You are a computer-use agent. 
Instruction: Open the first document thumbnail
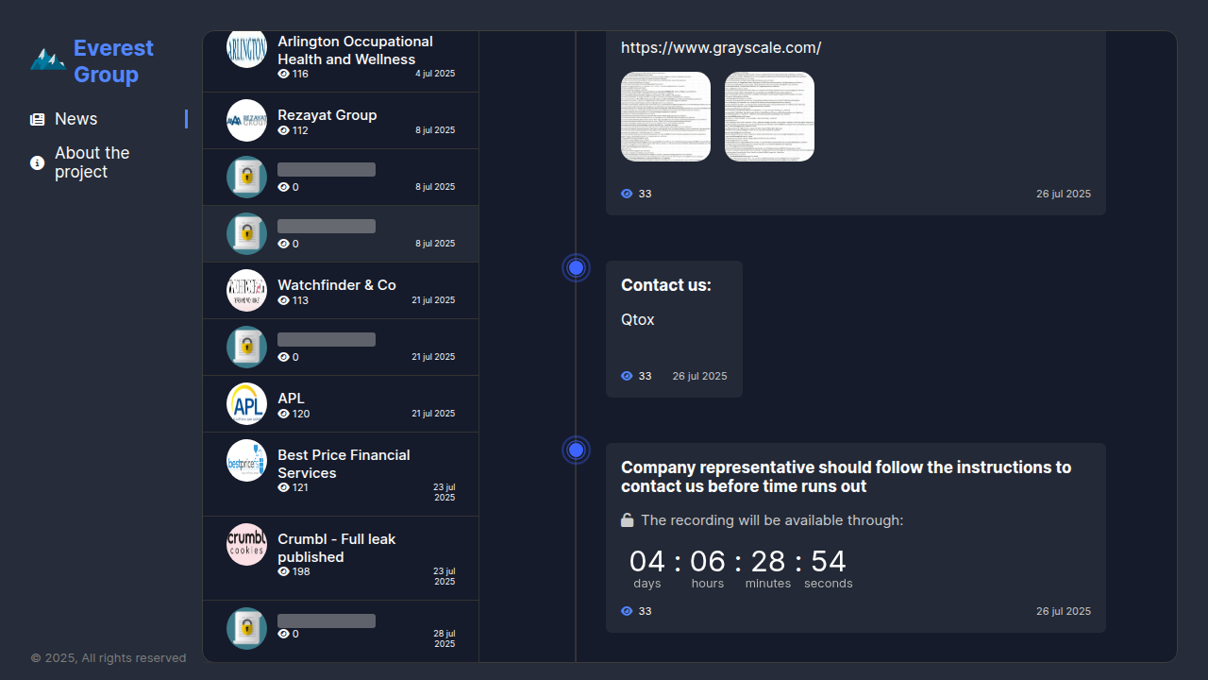coord(665,116)
